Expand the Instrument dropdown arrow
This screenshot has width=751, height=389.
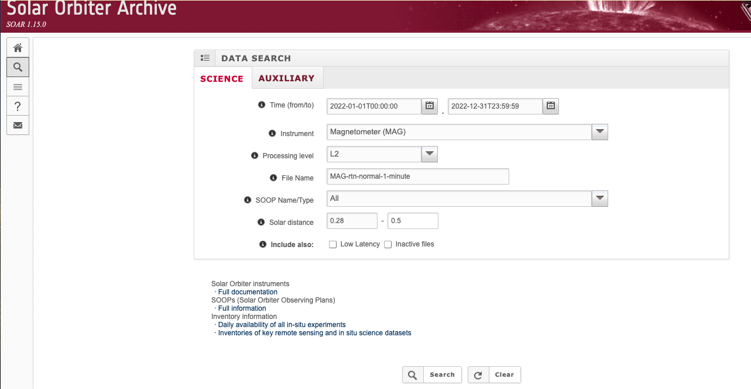[x=600, y=132]
